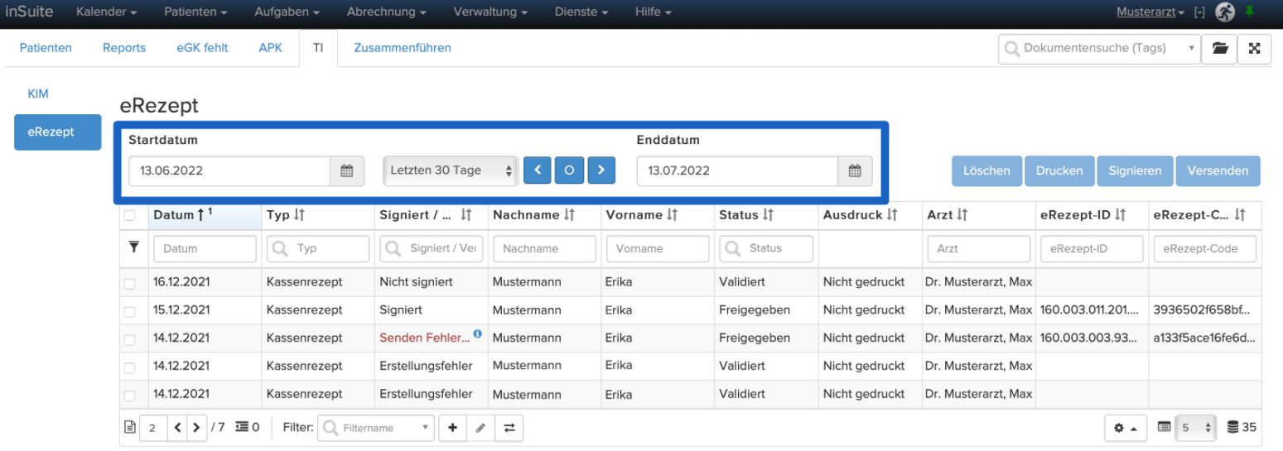
Task: Switch to the eGK fehlt tab
Action: (202, 48)
